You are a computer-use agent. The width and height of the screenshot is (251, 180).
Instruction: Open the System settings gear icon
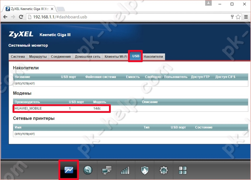tap(164, 170)
